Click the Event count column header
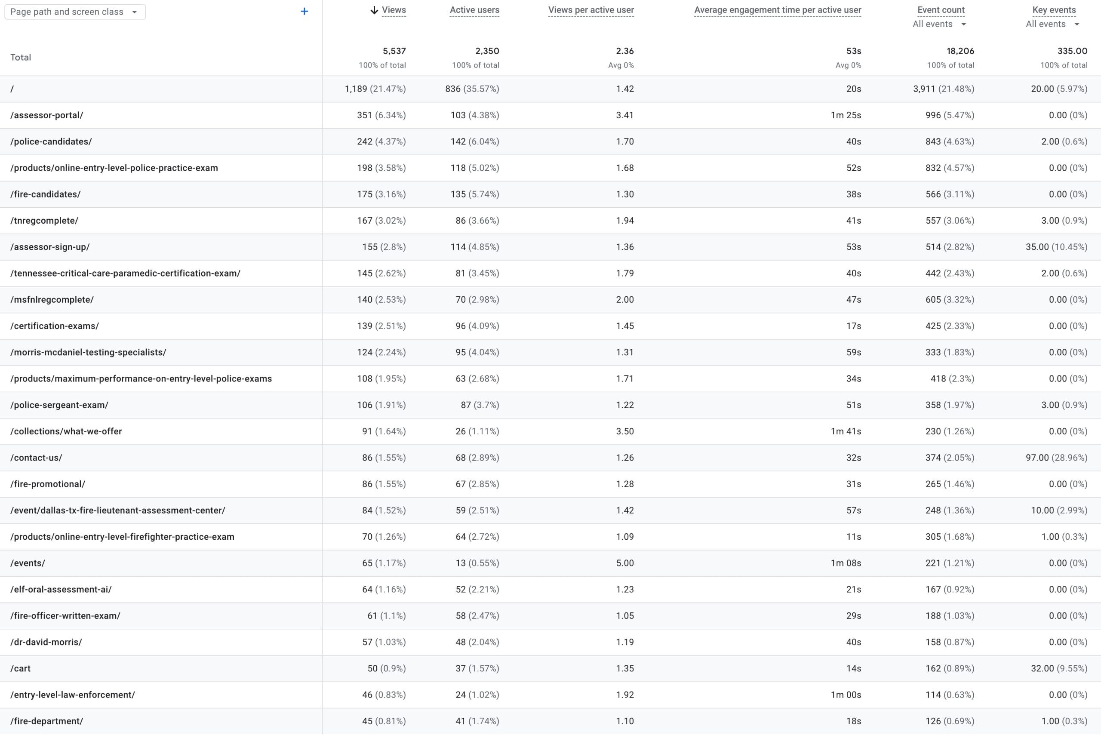 [x=941, y=10]
